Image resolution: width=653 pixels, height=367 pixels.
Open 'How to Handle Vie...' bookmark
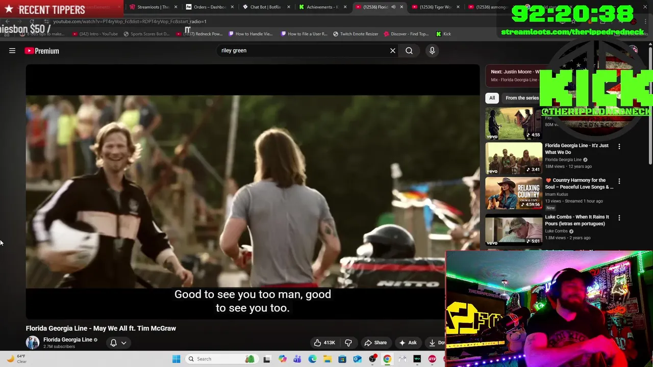point(250,34)
